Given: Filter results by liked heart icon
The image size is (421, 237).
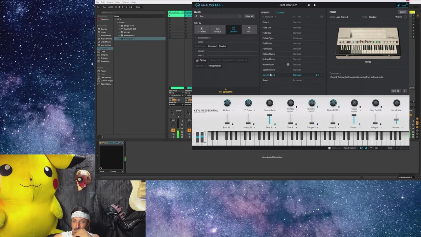Looking at the screenshot, I should coord(321,17).
